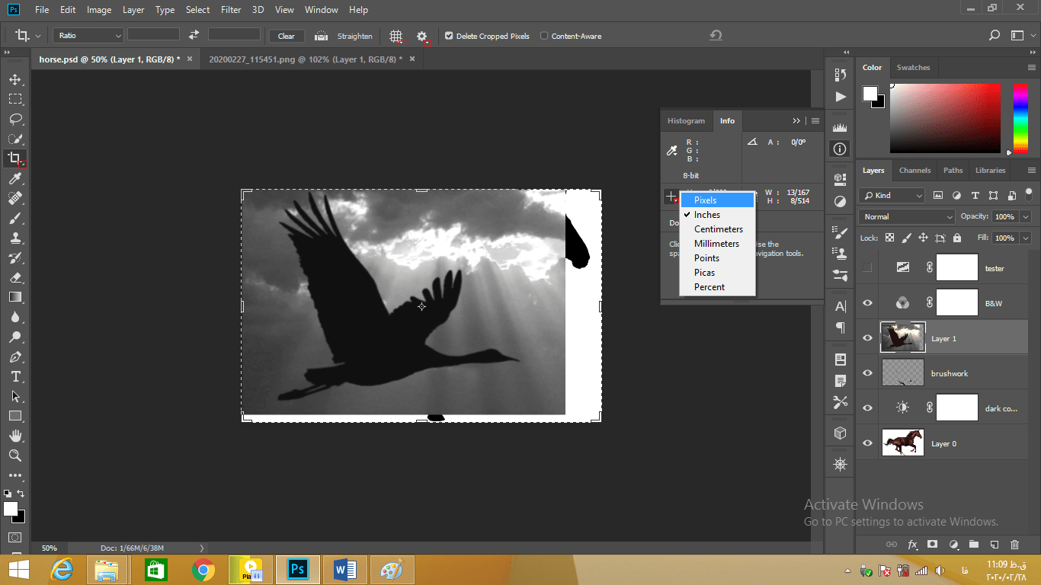This screenshot has height=585, width=1041.
Task: Open the Layers panel menu
Action: coord(1031,171)
